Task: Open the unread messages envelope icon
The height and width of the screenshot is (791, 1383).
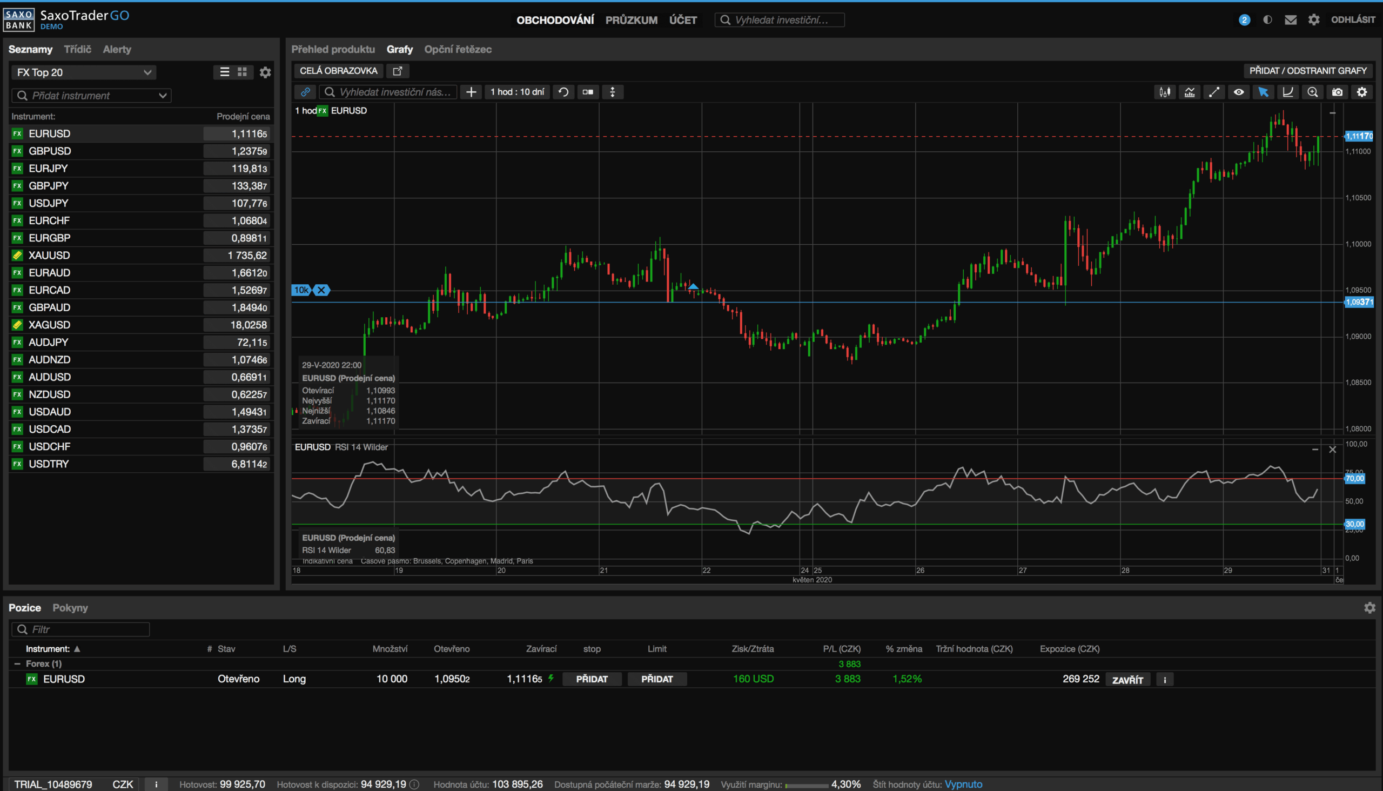Action: (1291, 20)
